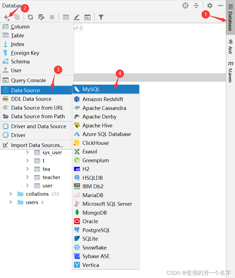Select IBM Db2 data source
This screenshot has width=235, height=278.
pyautogui.click(x=106, y=187)
